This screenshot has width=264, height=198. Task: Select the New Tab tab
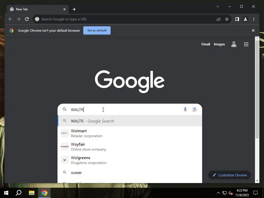38,9
